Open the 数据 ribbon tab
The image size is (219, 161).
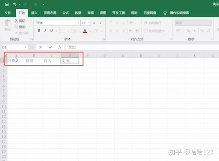pos(78,13)
